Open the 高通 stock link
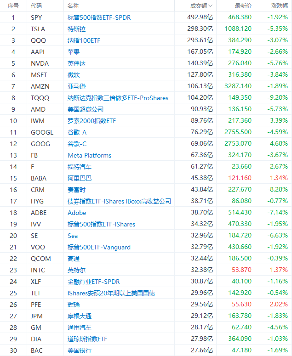 click(74, 259)
